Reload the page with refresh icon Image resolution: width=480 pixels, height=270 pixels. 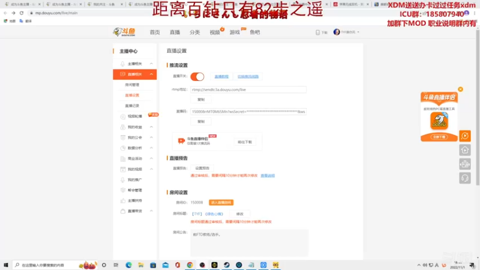pyautogui.click(x=22, y=13)
